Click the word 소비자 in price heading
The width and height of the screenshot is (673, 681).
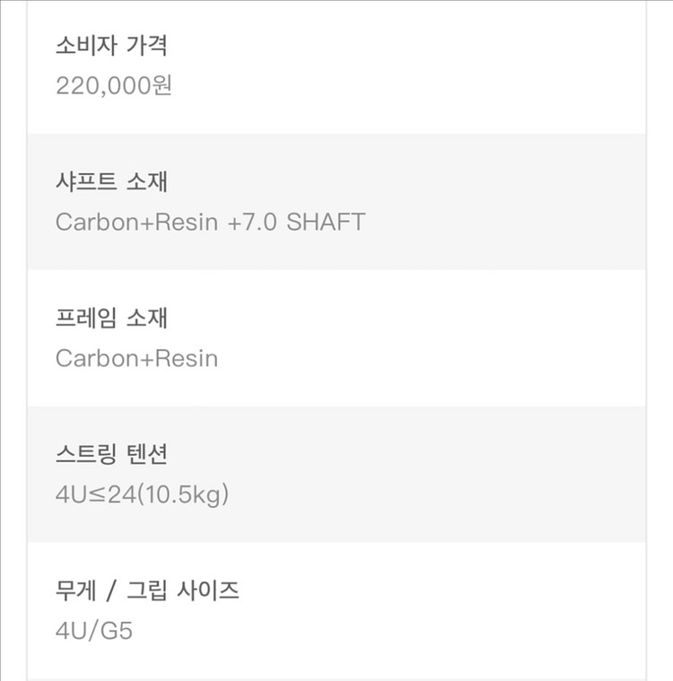point(86,45)
